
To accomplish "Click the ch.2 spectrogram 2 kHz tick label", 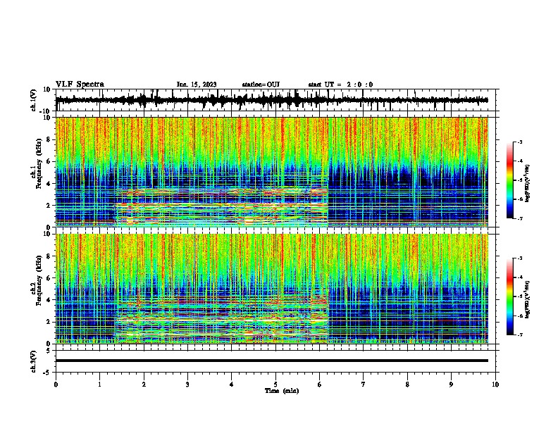I will pos(49,322).
